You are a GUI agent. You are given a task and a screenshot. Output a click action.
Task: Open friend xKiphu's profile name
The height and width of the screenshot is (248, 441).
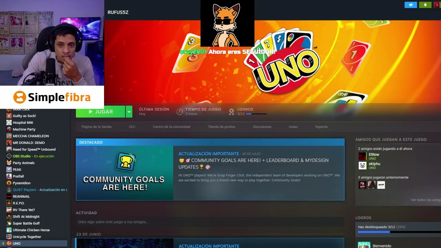(375, 164)
